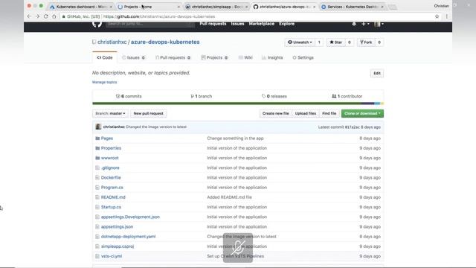Screen dimensions: 476x268
Task: Star the repository
Action: [335, 42]
